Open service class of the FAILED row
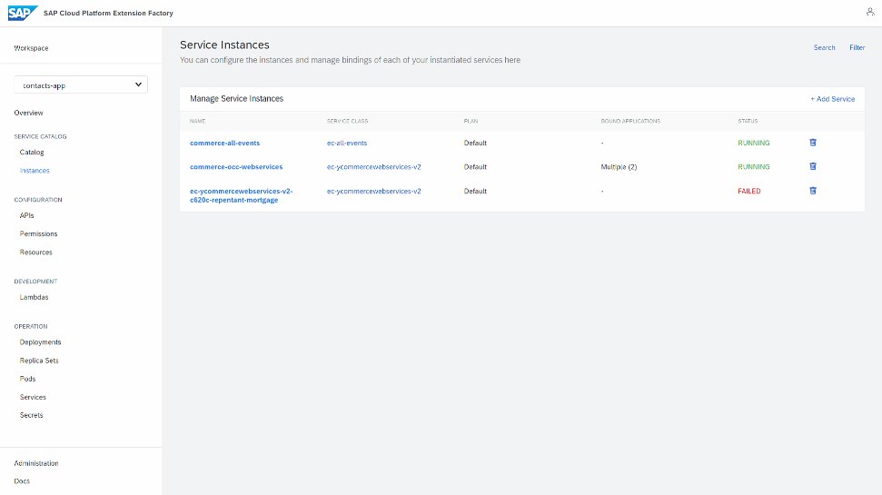882x495 pixels. click(373, 192)
